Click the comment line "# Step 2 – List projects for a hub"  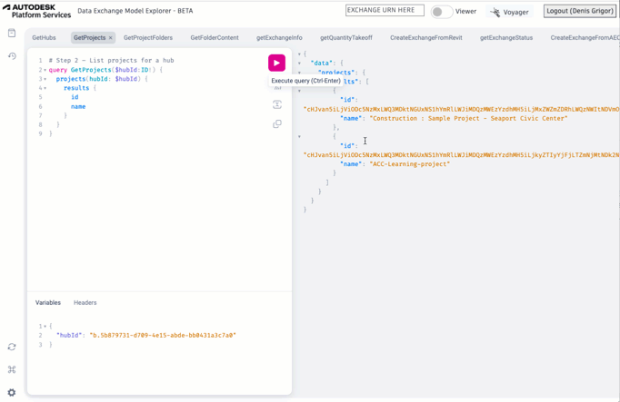tap(111, 61)
